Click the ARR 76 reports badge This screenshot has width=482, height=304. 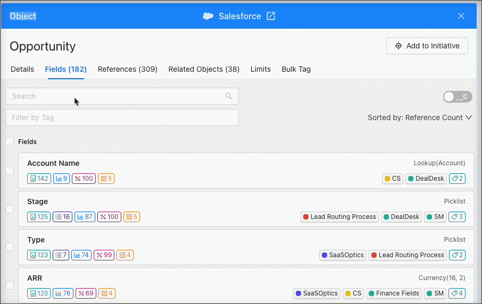(x=63, y=293)
